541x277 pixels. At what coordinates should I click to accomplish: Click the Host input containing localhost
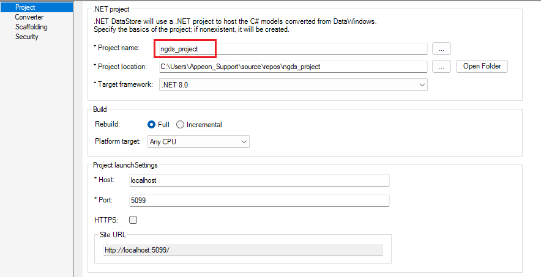(259, 180)
